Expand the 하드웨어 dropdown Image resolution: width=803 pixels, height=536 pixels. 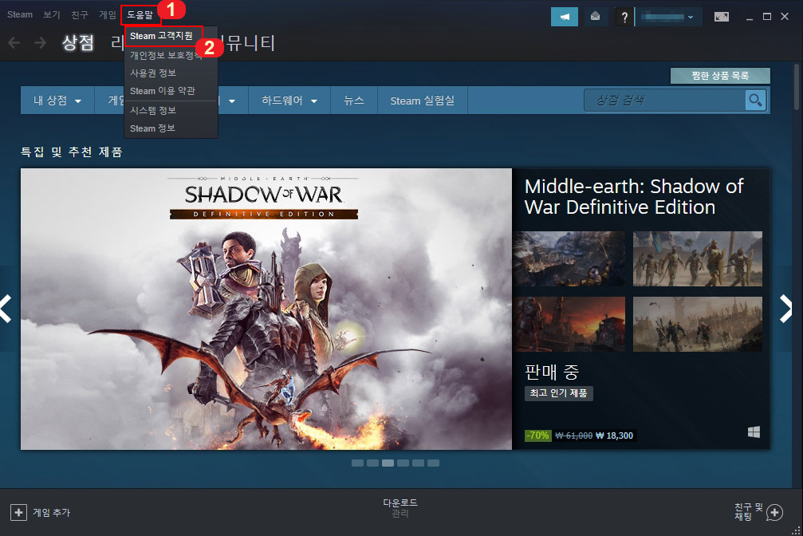289,100
